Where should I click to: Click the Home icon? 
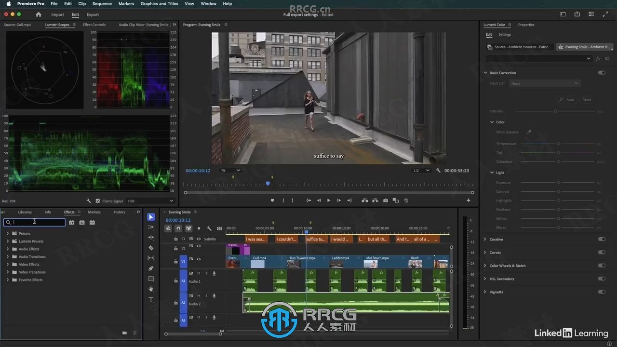pyautogui.click(x=39, y=14)
